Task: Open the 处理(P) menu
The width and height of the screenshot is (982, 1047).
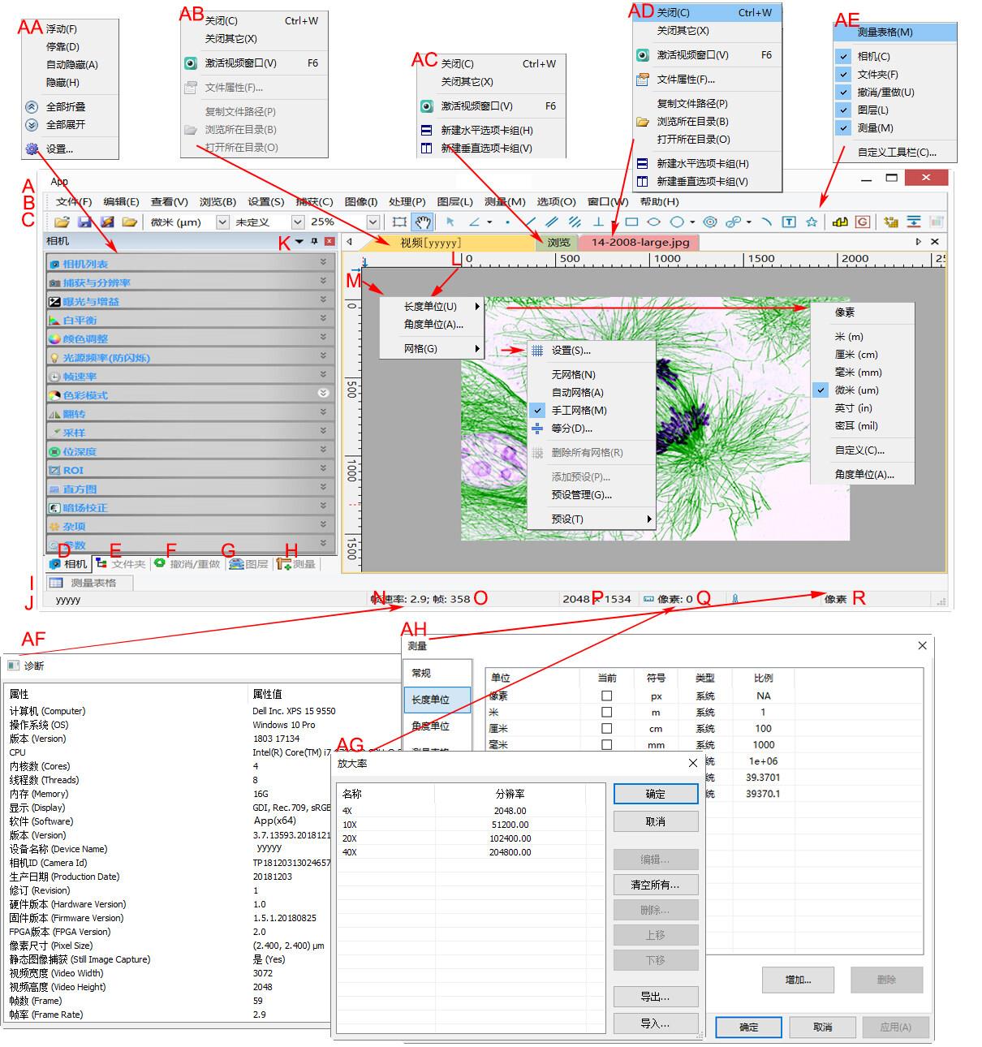Action: coord(407,202)
